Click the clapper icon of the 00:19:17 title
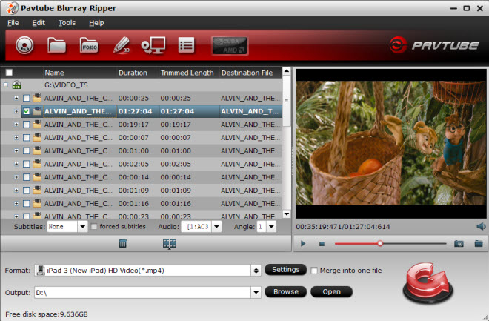Image resolution: width=489 pixels, height=321 pixels. tap(37, 125)
